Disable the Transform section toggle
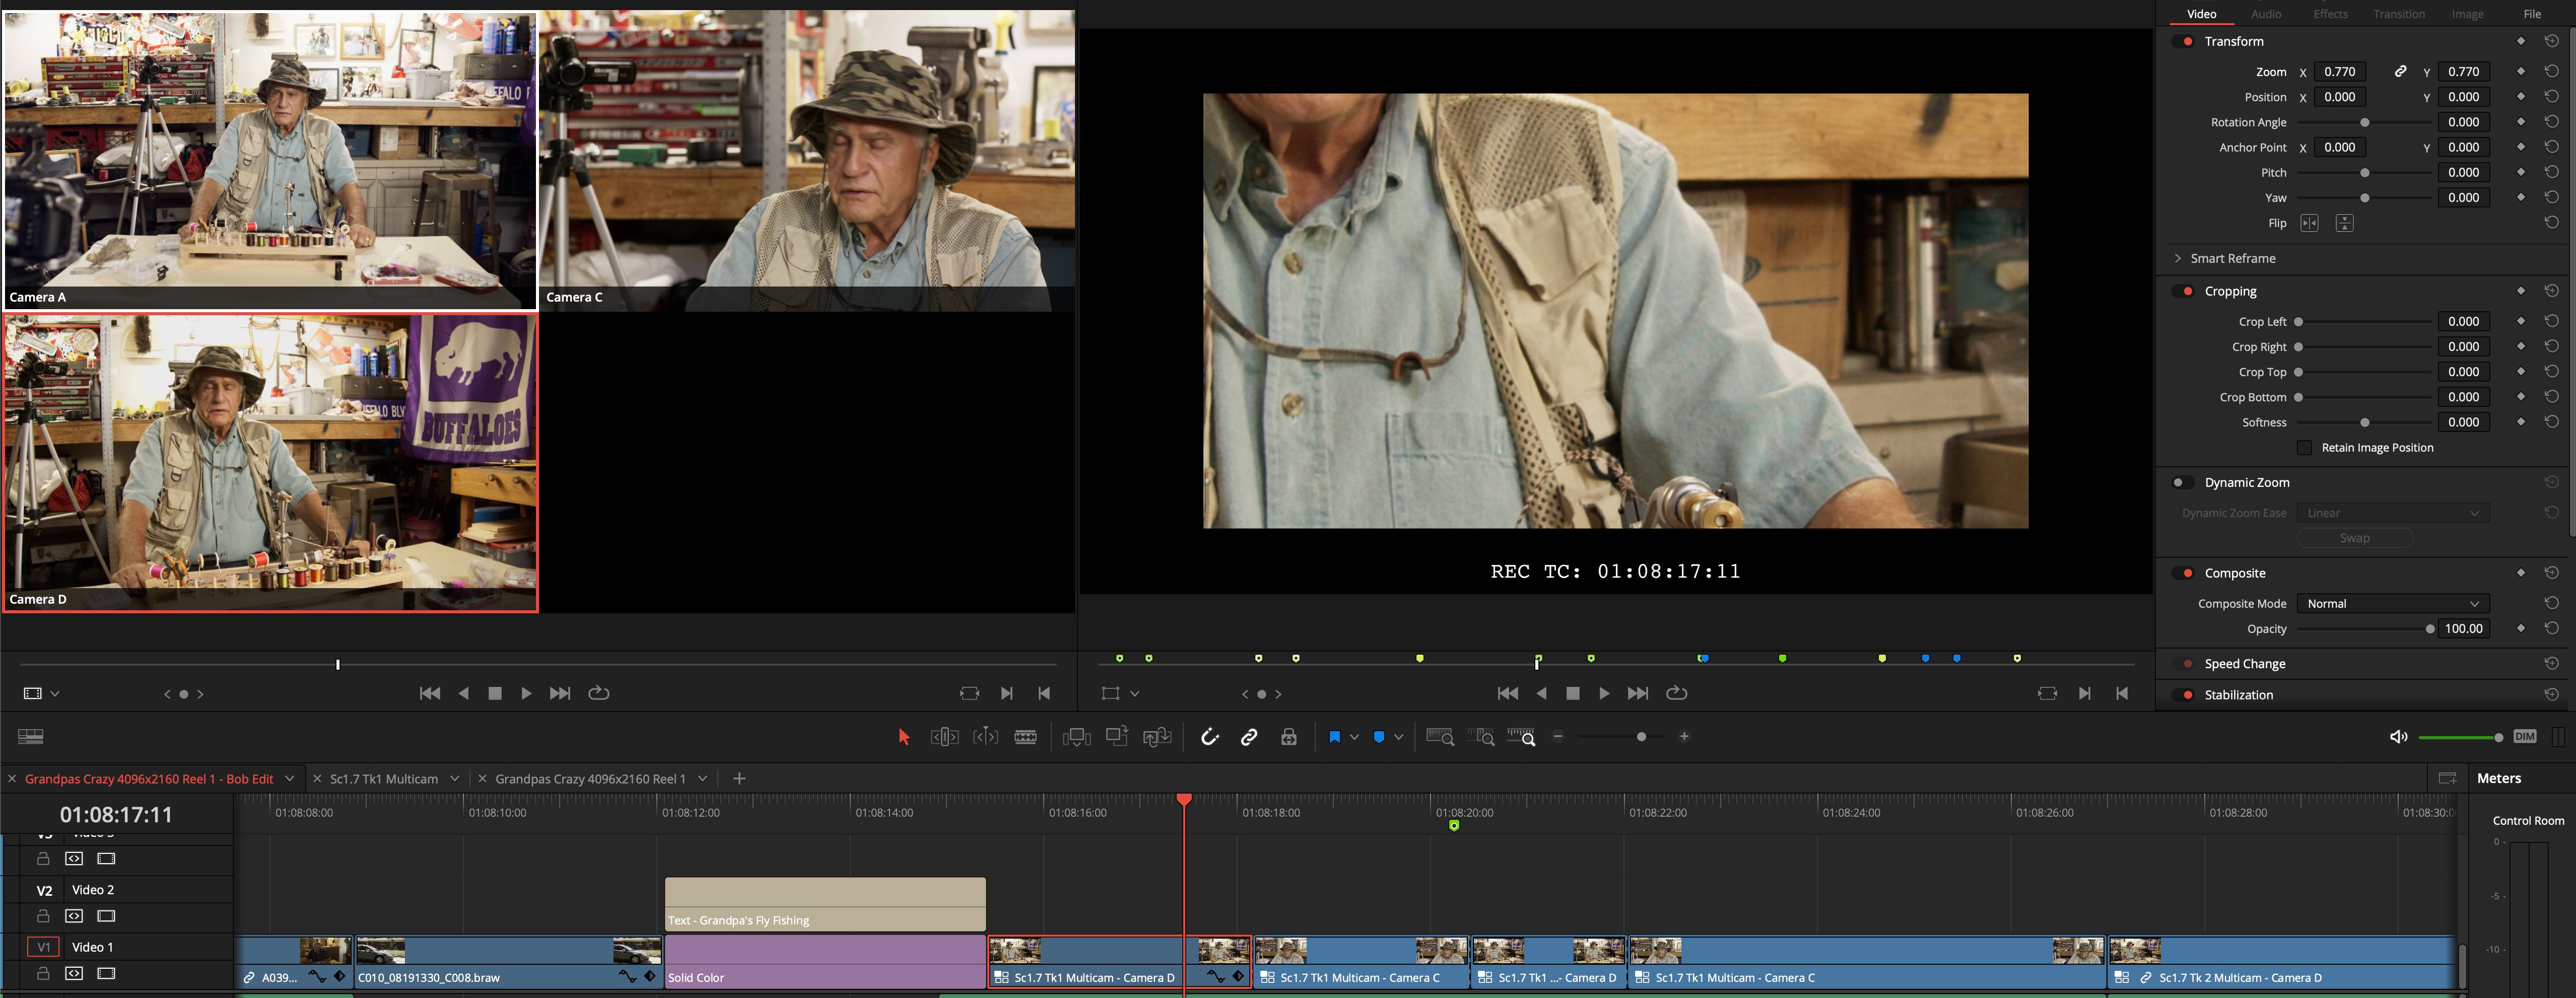Screen dimensions: 2576x998 tap(2183, 42)
